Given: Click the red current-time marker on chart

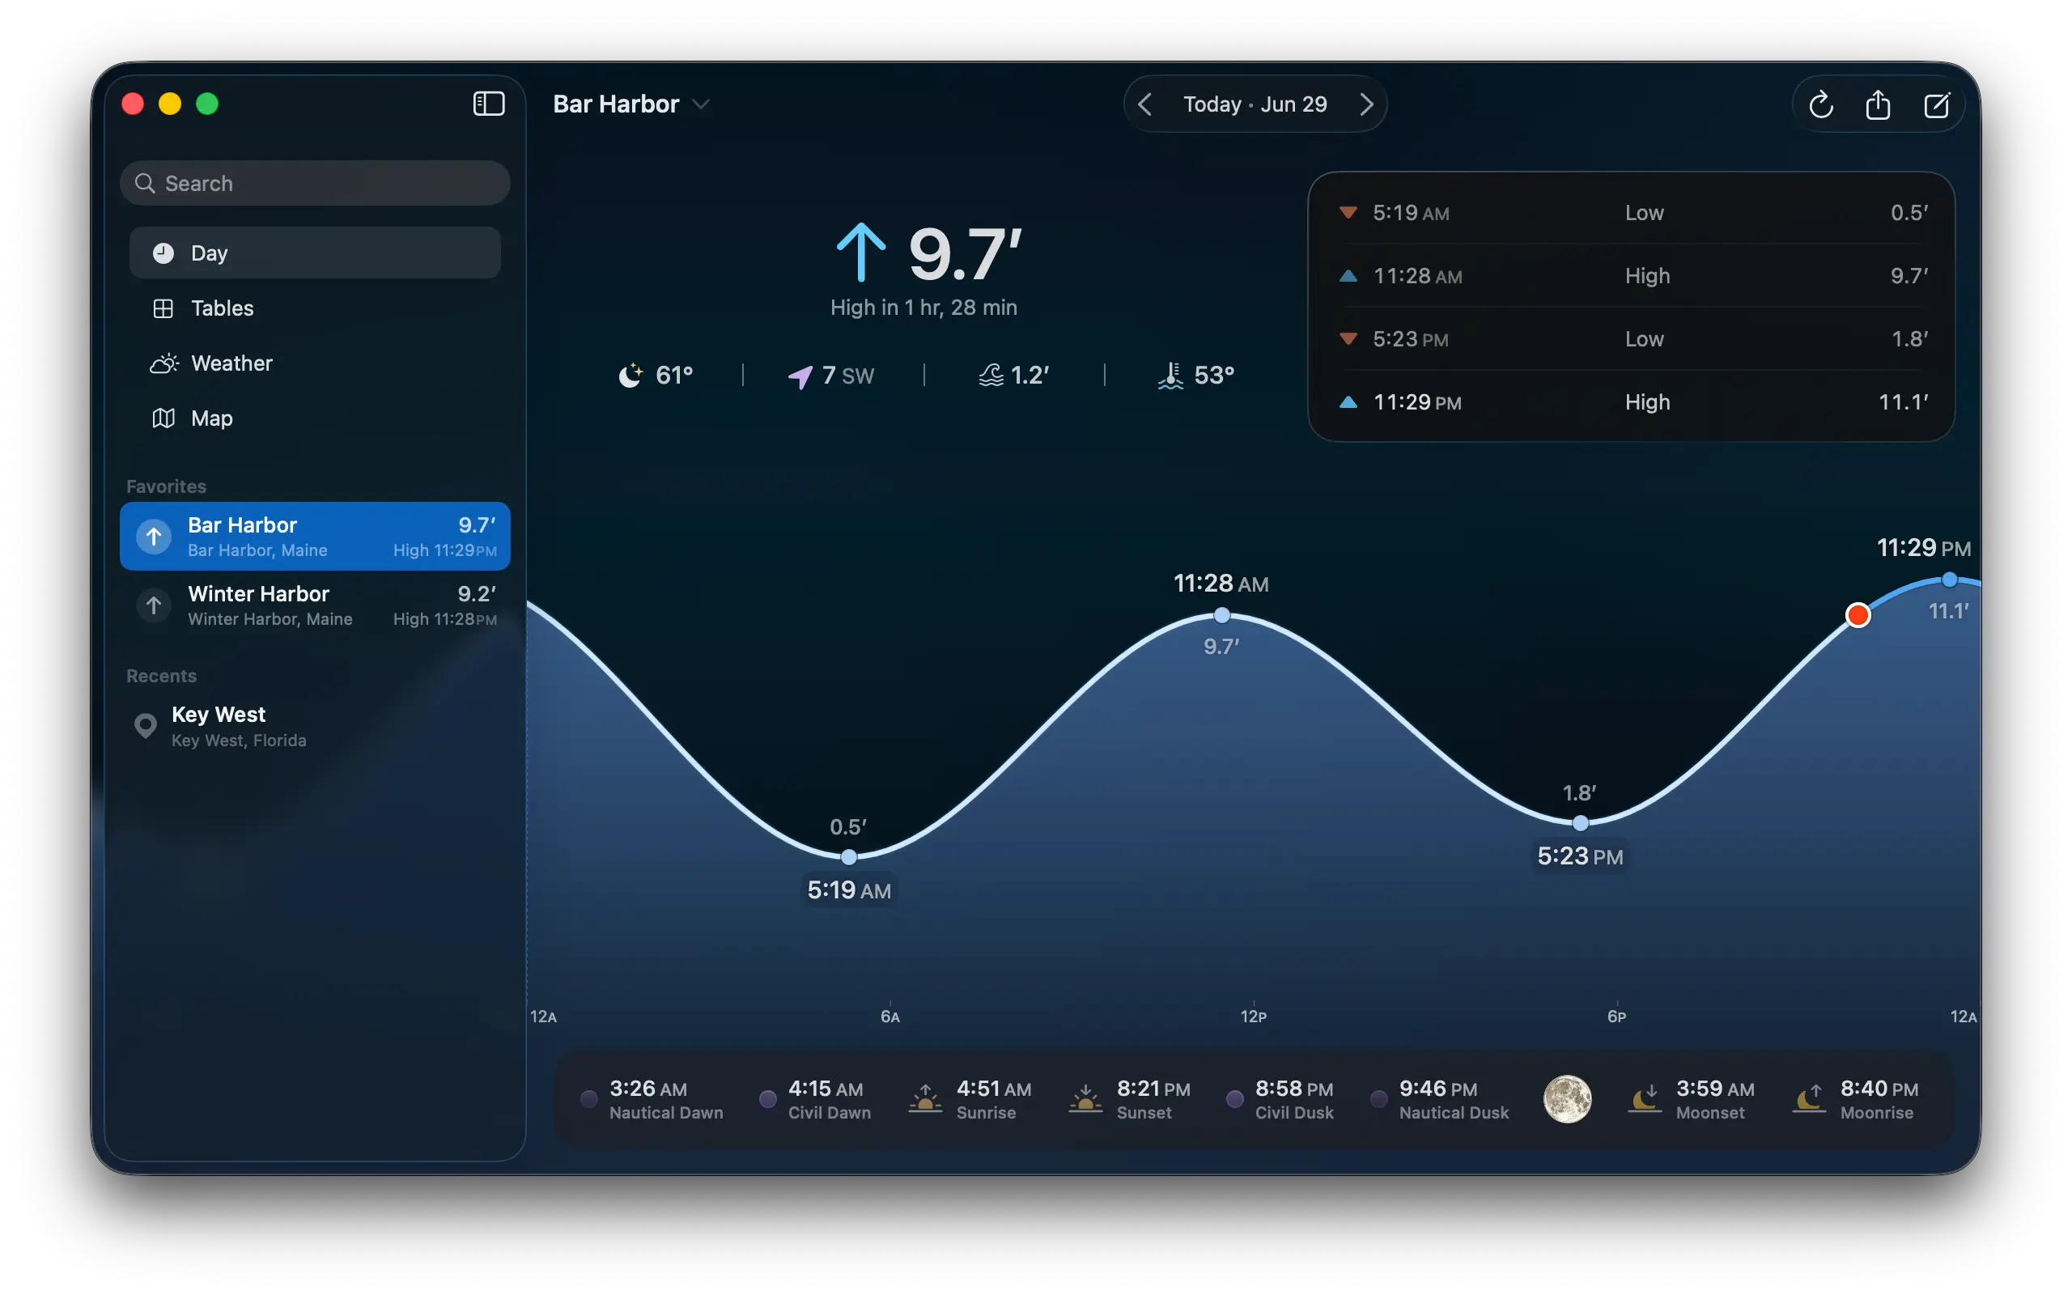Looking at the screenshot, I should tap(1857, 615).
